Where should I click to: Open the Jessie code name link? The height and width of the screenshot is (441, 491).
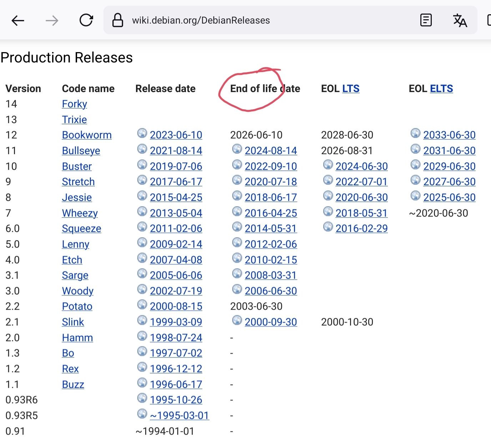coord(77,197)
